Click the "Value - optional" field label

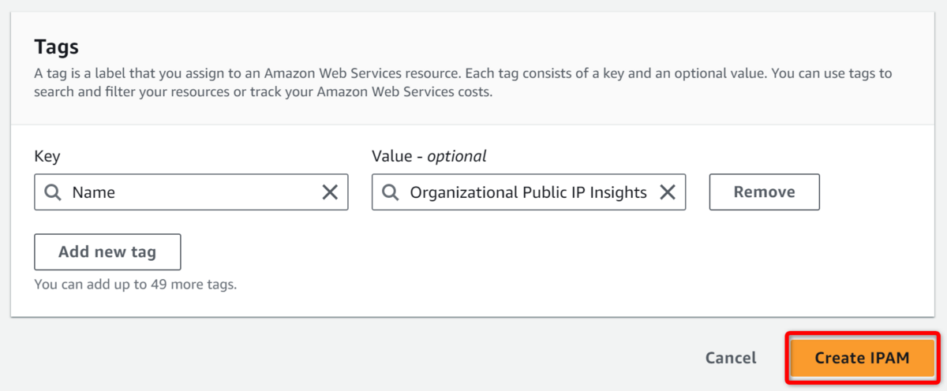tap(429, 156)
